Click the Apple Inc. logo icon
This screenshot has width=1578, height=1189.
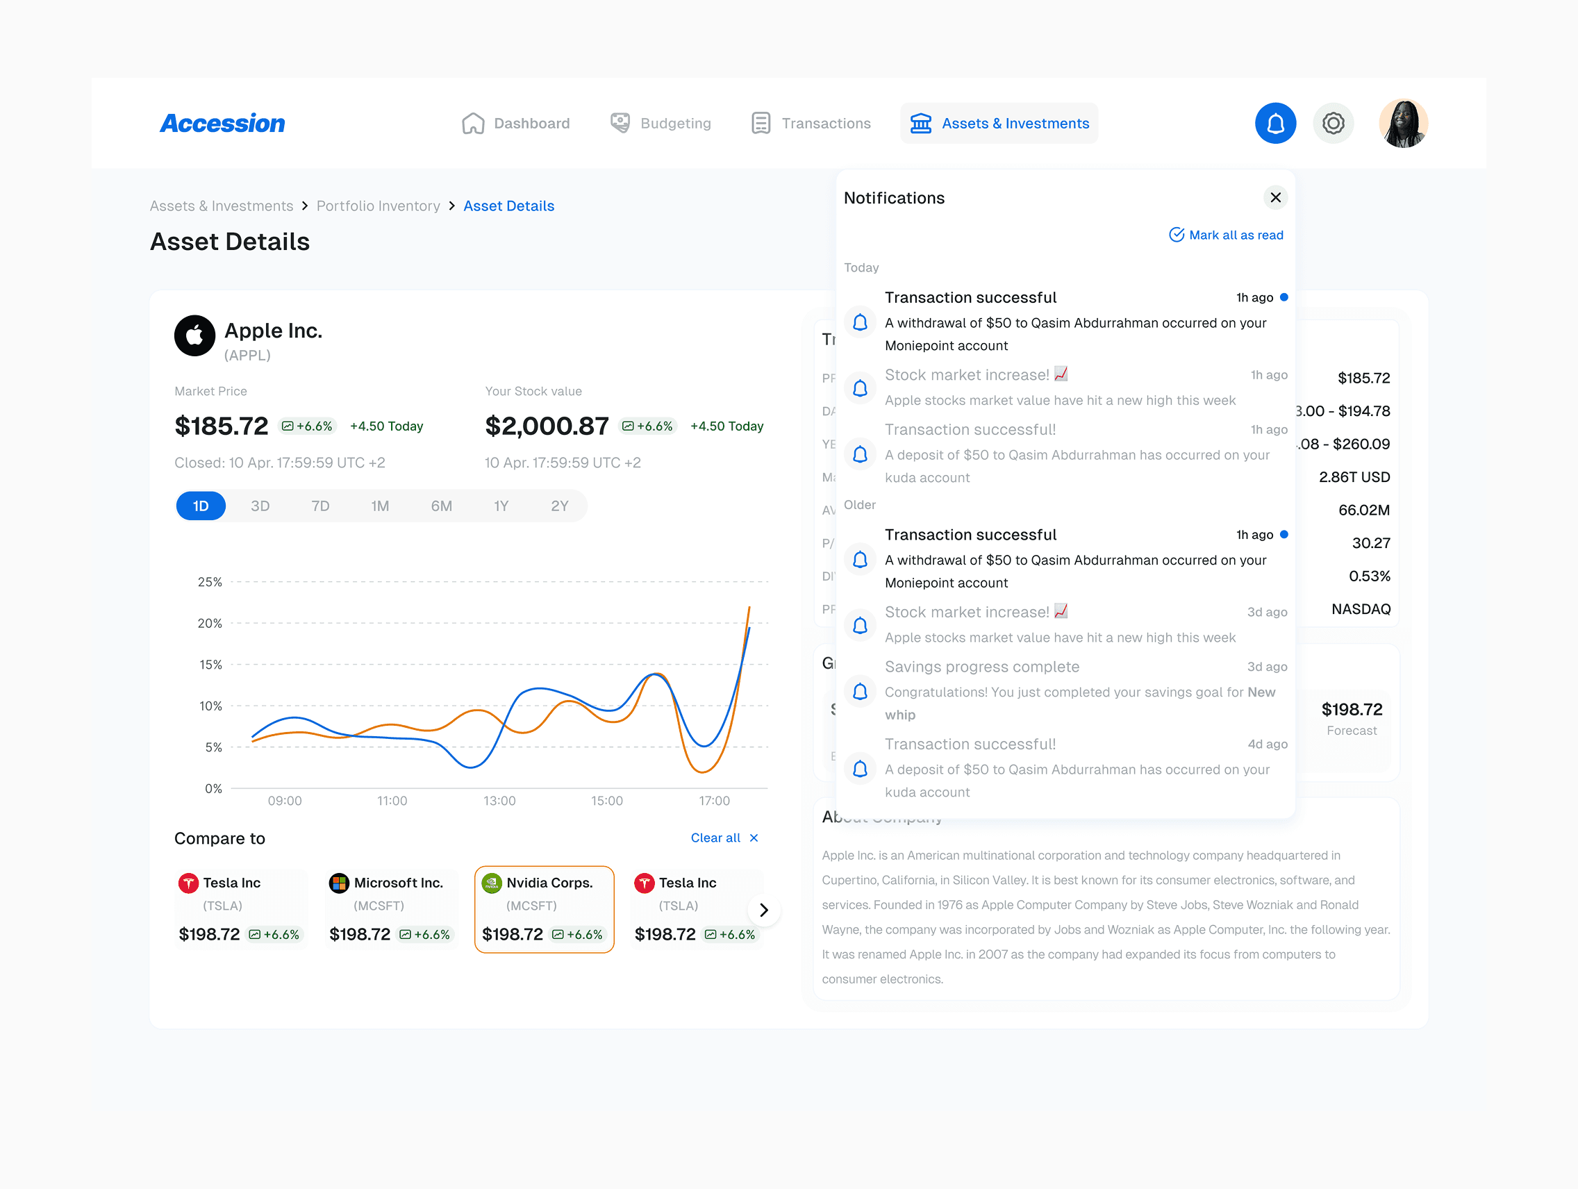point(194,335)
